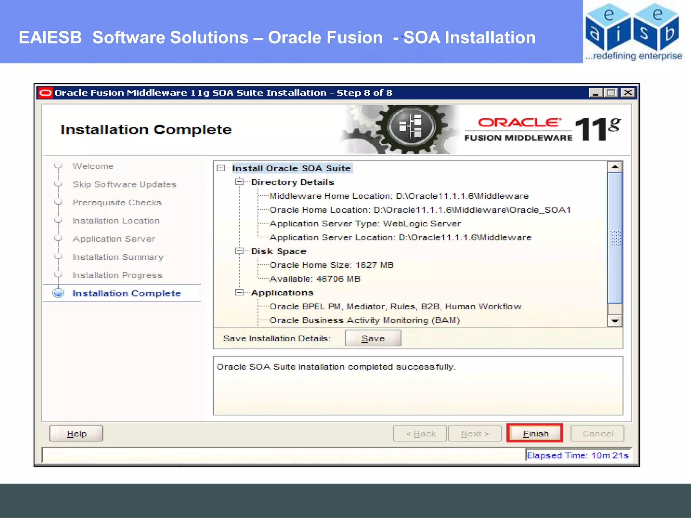This screenshot has height=518, width=691.
Task: Click the scroll up arrow of tree panel
Action: click(x=615, y=167)
